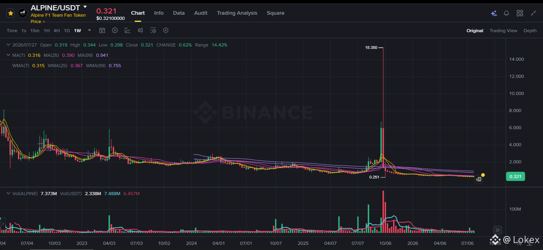The image size is (543, 250).
Task: Click the 0.251 low price marker label
Action: point(374,177)
